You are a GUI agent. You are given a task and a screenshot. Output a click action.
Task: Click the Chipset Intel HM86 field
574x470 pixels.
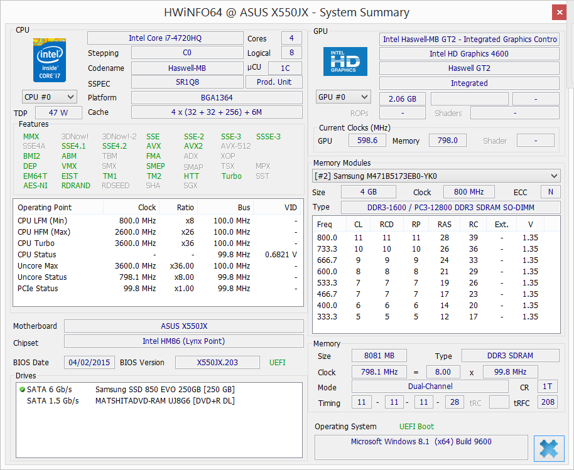pyautogui.click(x=184, y=341)
